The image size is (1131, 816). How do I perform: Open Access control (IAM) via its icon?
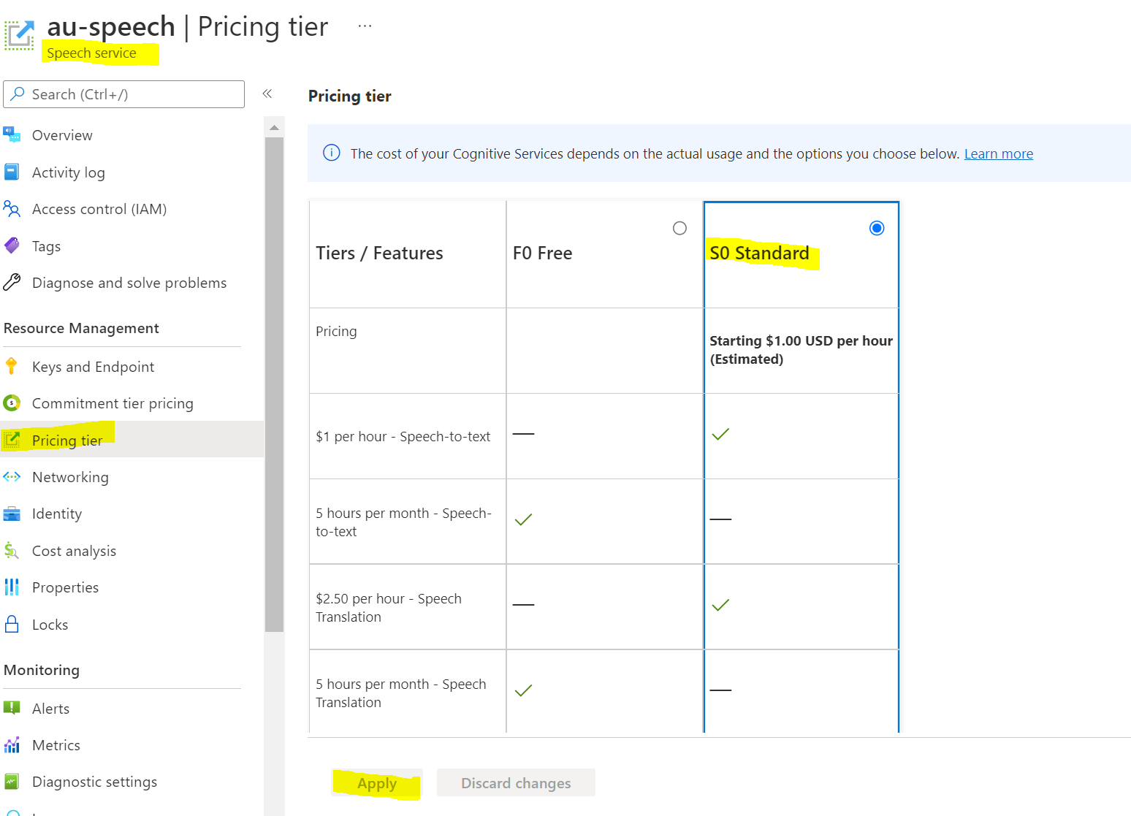[x=12, y=209]
